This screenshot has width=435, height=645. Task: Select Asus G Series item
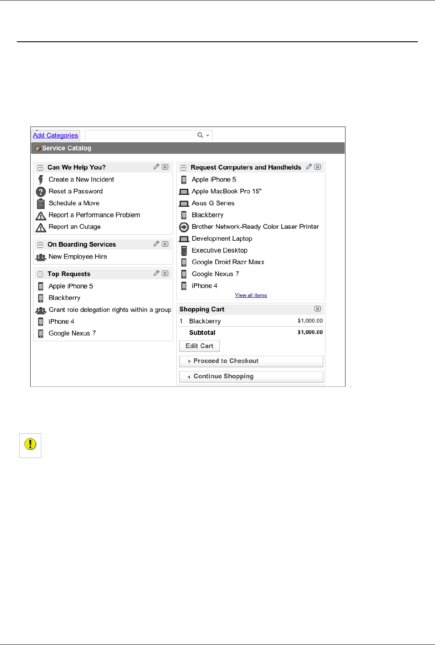click(213, 204)
